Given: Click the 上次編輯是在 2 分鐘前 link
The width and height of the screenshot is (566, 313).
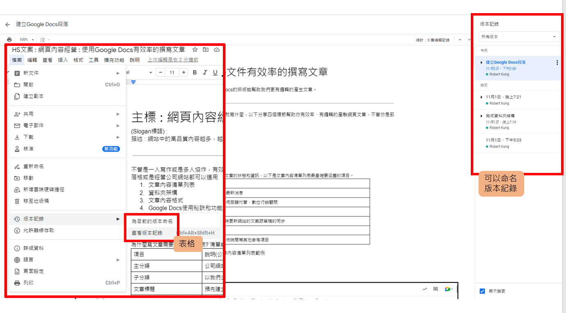Looking at the screenshot, I should pyautogui.click(x=173, y=60).
